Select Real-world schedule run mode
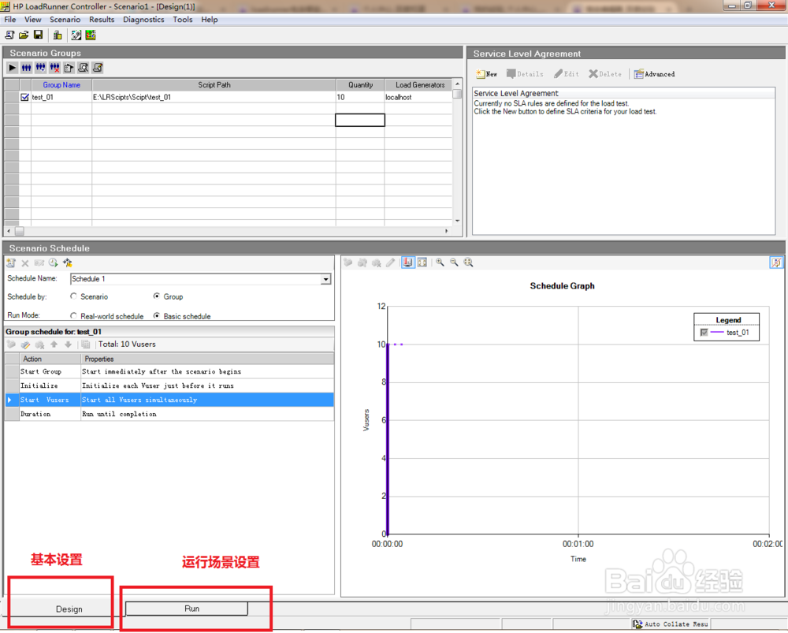Screen dimensions: 788x633 (74, 316)
